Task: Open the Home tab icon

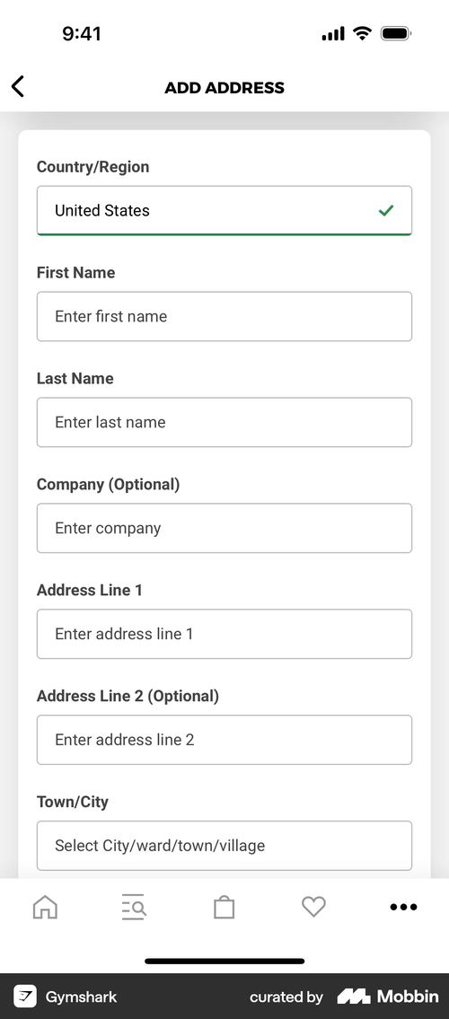Action: (45, 907)
